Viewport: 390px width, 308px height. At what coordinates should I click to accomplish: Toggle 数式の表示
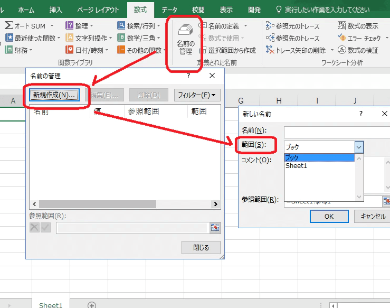[x=358, y=26]
